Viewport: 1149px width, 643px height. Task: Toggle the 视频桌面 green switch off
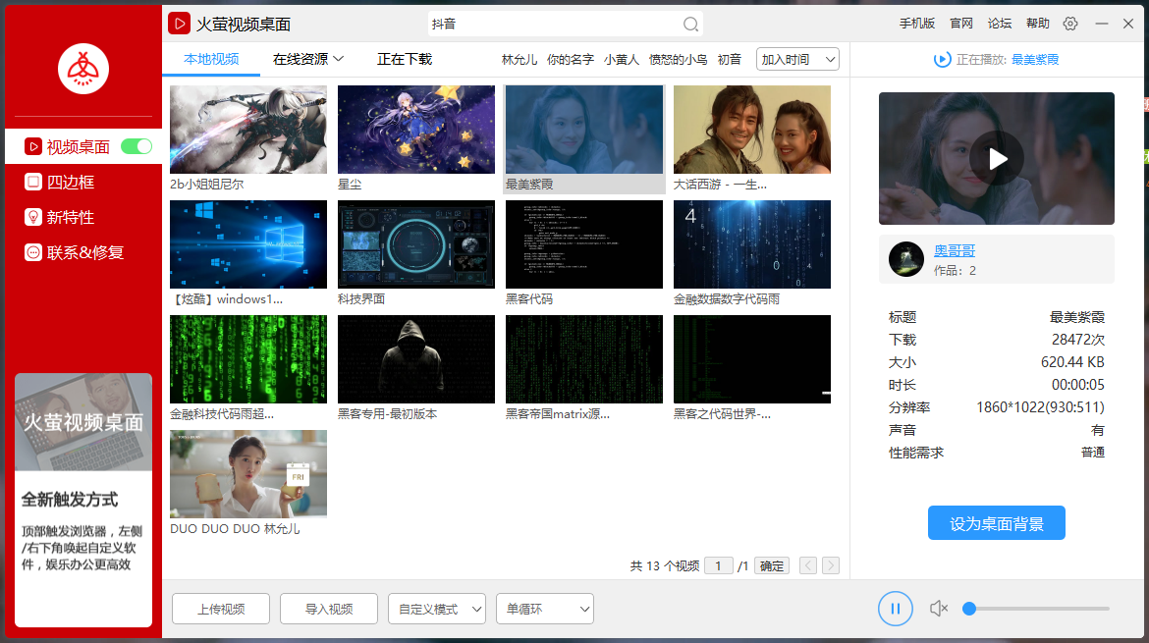(136, 145)
